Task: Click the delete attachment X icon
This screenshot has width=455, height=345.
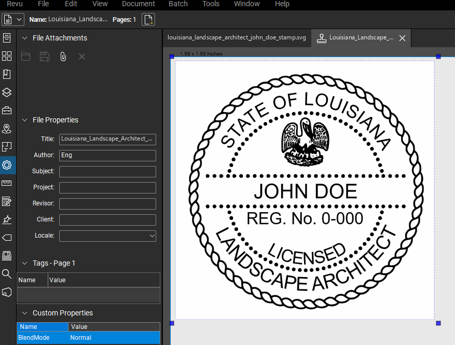Action: [x=82, y=57]
